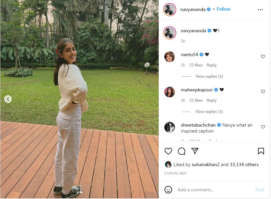Screen dimensions: 271x199
Task: Open the three-dot more options menu
Action: (260, 10)
